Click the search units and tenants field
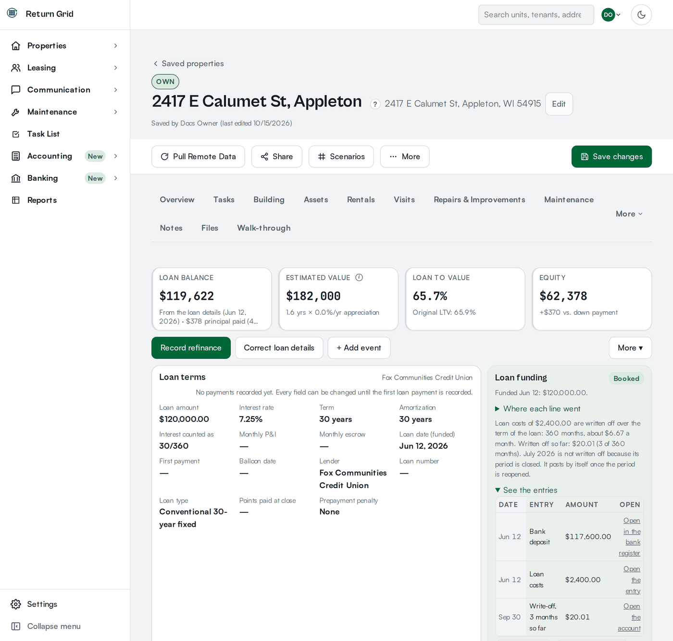Screen dimensions: 673x641 point(536,15)
